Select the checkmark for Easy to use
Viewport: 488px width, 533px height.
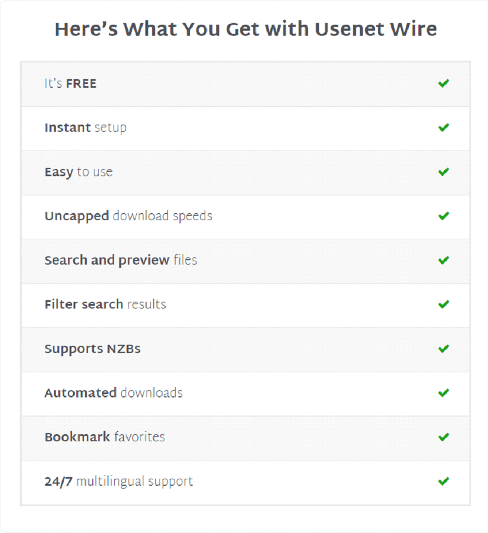pyautogui.click(x=444, y=172)
